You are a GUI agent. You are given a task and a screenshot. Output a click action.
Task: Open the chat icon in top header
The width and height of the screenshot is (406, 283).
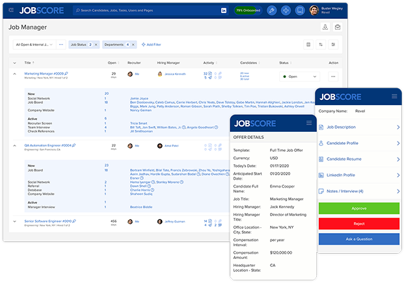point(300,10)
